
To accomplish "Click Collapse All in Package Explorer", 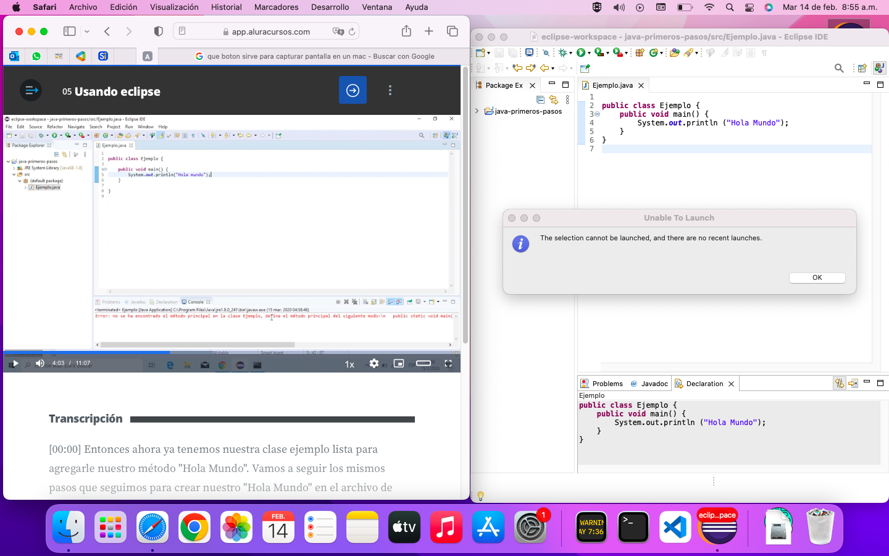I will coord(540,99).
